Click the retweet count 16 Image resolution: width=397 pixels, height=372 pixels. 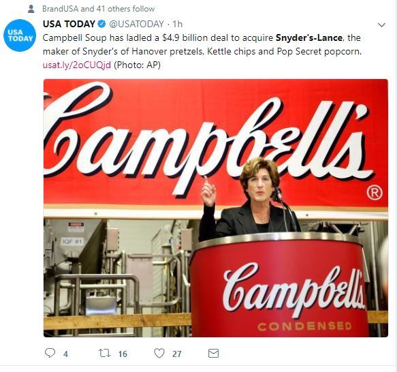click(x=123, y=354)
